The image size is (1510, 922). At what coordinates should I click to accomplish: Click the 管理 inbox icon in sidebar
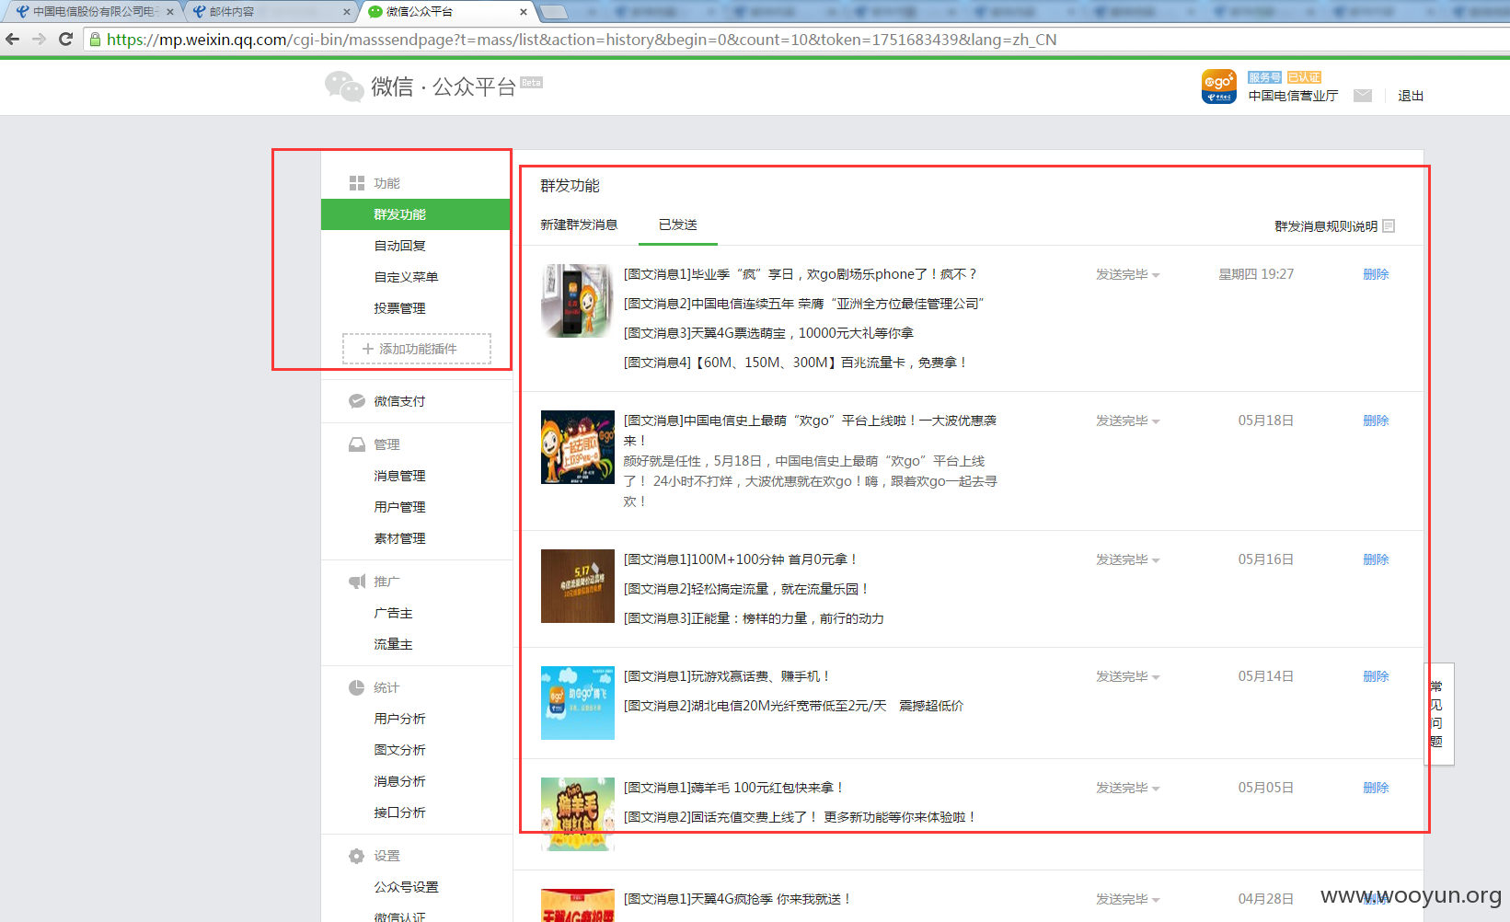(x=357, y=444)
